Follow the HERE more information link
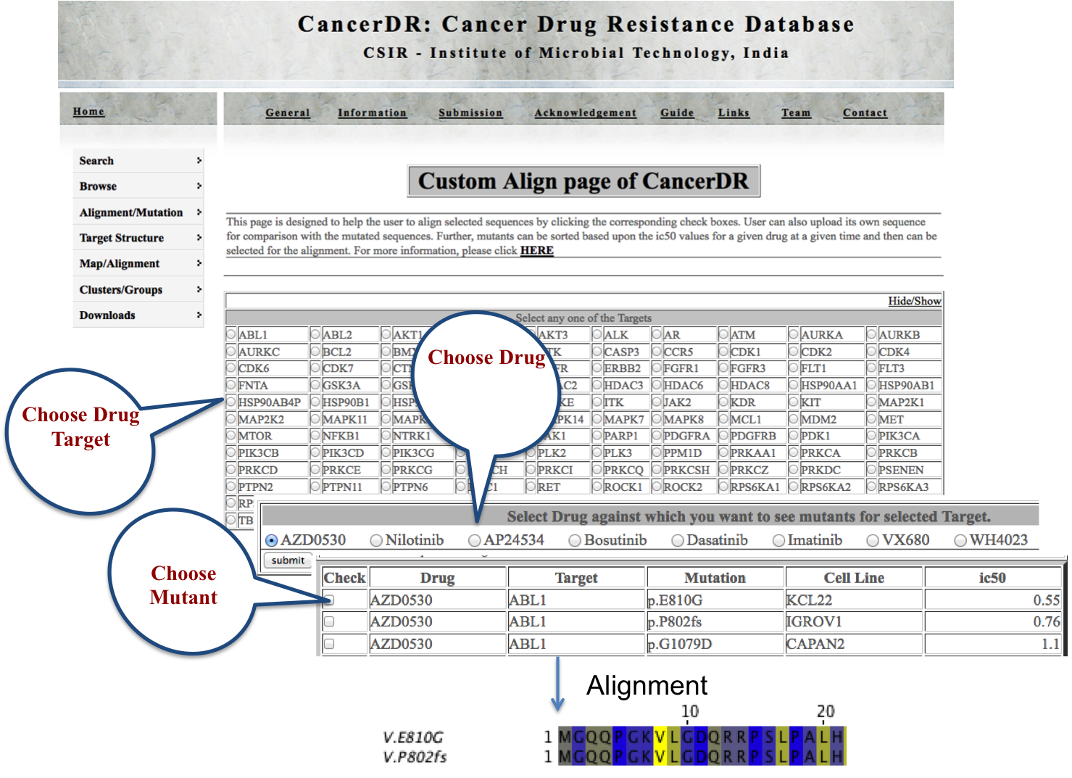Image resolution: width=1072 pixels, height=778 pixels. click(536, 250)
